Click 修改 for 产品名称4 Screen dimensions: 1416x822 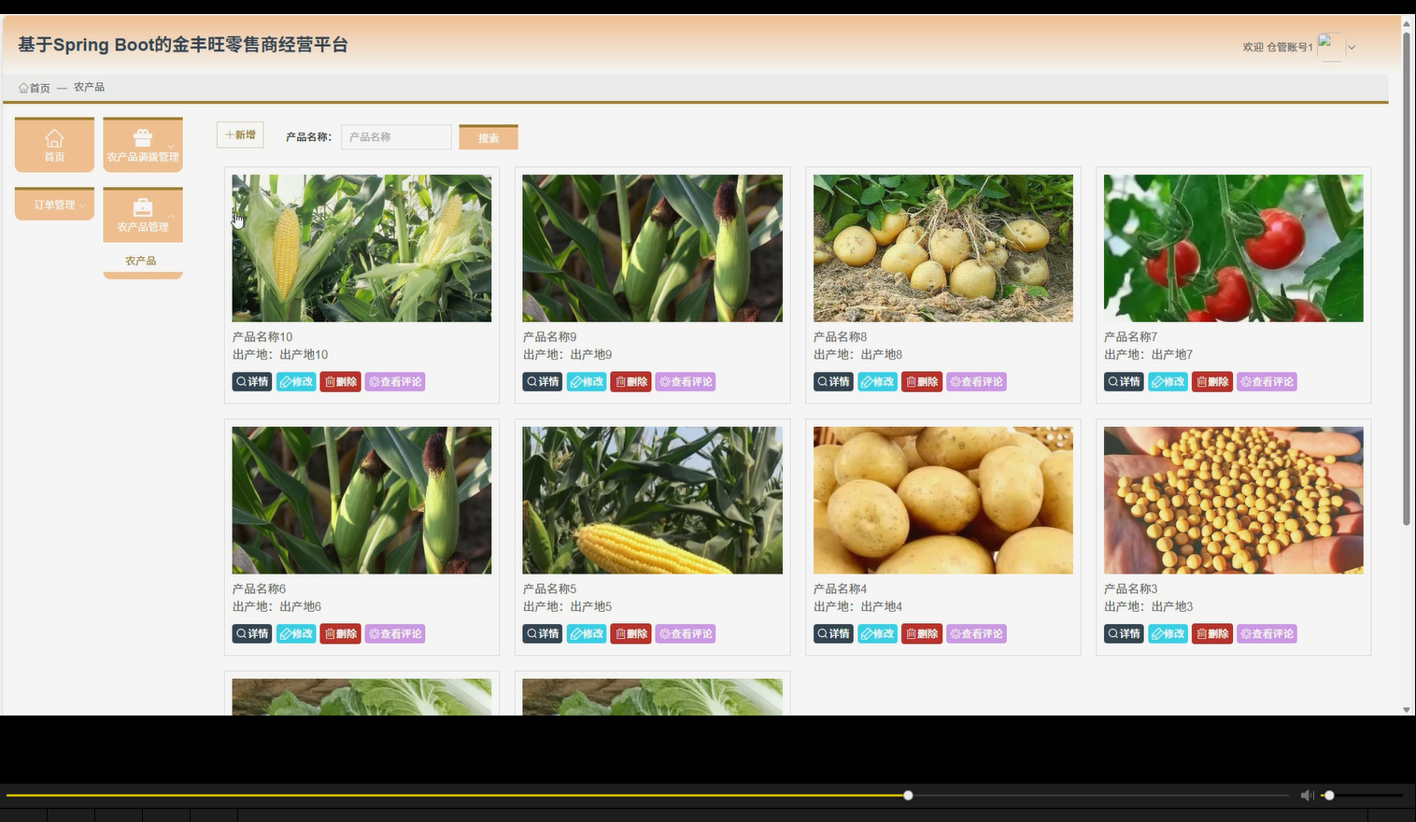(x=877, y=634)
